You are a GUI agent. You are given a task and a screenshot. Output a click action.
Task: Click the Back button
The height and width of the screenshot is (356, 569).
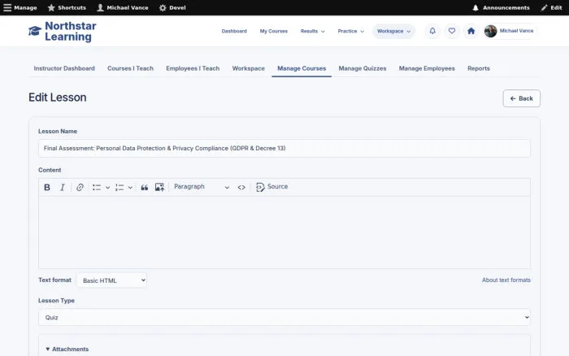pyautogui.click(x=522, y=98)
